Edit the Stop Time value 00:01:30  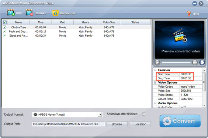[186, 78]
